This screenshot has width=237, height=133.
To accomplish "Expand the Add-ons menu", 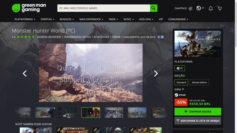I will click(x=146, y=19).
